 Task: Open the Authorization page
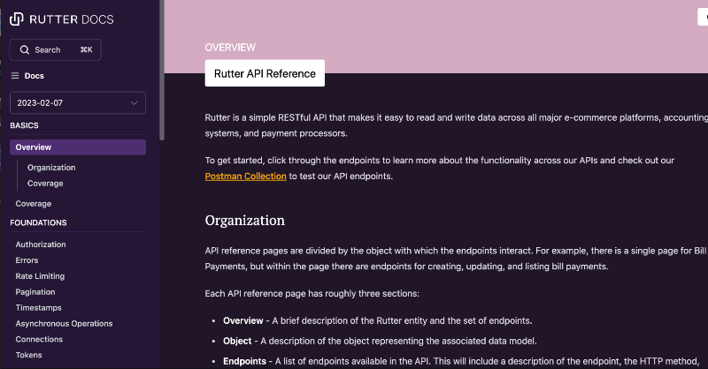pyautogui.click(x=41, y=245)
